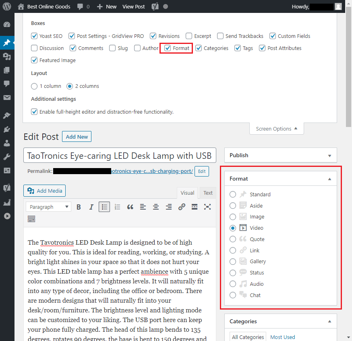
Task: Enable the Excerpt box
Action: click(x=189, y=36)
